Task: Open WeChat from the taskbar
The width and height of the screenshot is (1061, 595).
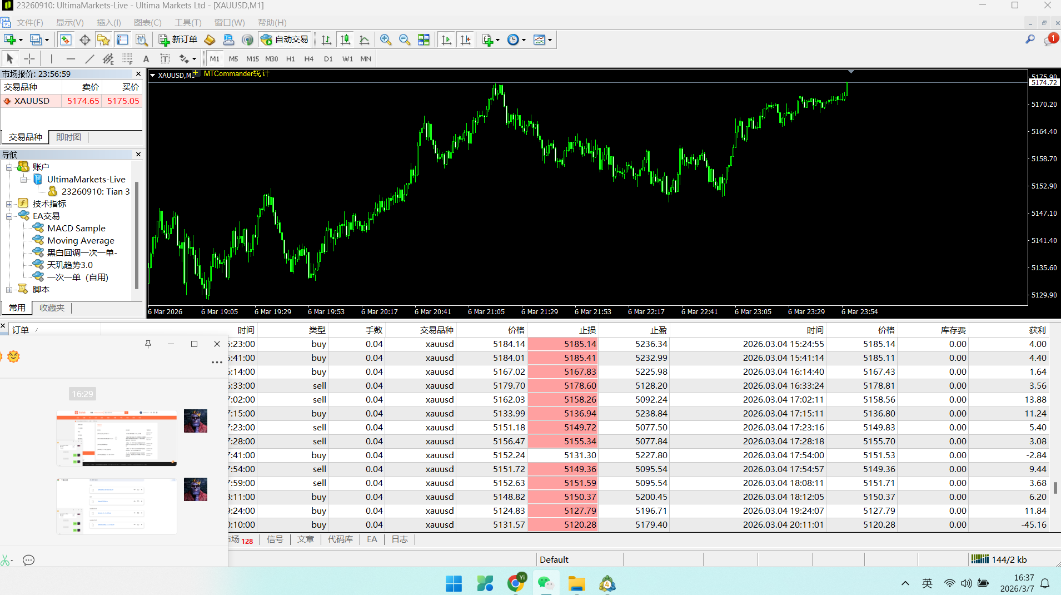Action: [x=545, y=583]
